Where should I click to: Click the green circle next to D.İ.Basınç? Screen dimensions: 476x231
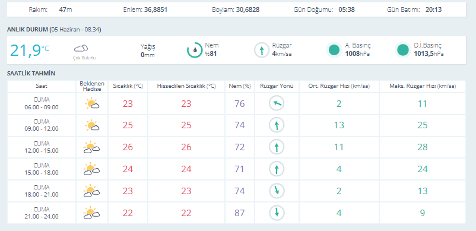click(403, 50)
